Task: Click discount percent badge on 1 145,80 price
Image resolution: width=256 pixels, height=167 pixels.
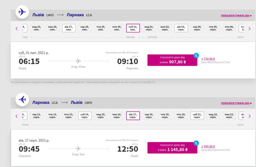Action: point(196,143)
